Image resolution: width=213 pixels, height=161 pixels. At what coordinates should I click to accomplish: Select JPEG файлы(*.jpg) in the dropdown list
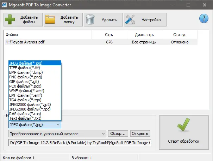tap(35, 63)
